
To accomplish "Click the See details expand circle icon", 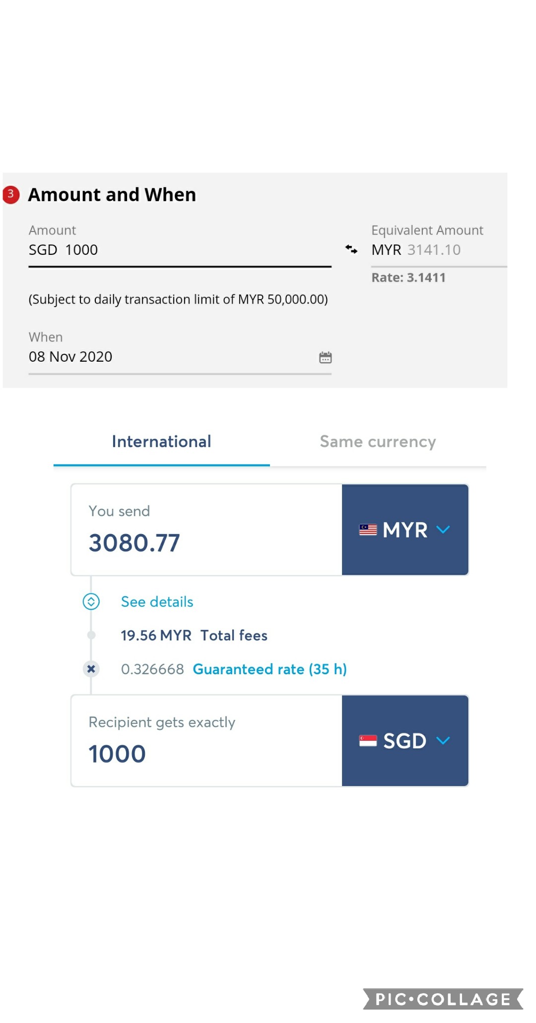I will (x=91, y=602).
